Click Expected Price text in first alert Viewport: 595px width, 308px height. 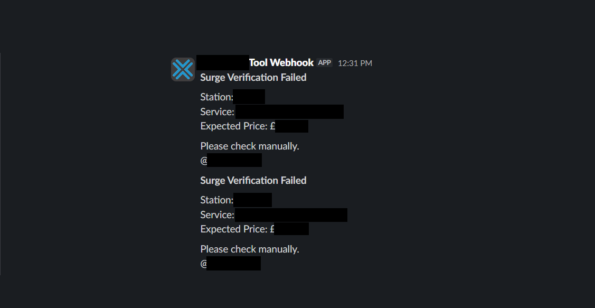click(x=234, y=126)
